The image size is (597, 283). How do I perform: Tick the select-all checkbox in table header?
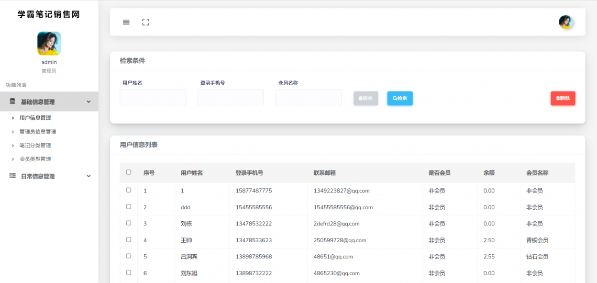[x=128, y=172]
